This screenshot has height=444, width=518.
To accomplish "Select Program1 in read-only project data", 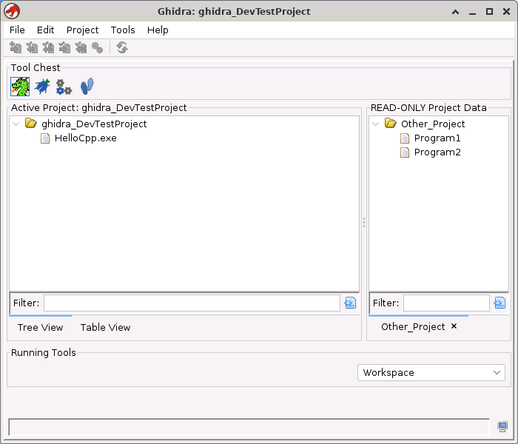I will click(x=437, y=138).
